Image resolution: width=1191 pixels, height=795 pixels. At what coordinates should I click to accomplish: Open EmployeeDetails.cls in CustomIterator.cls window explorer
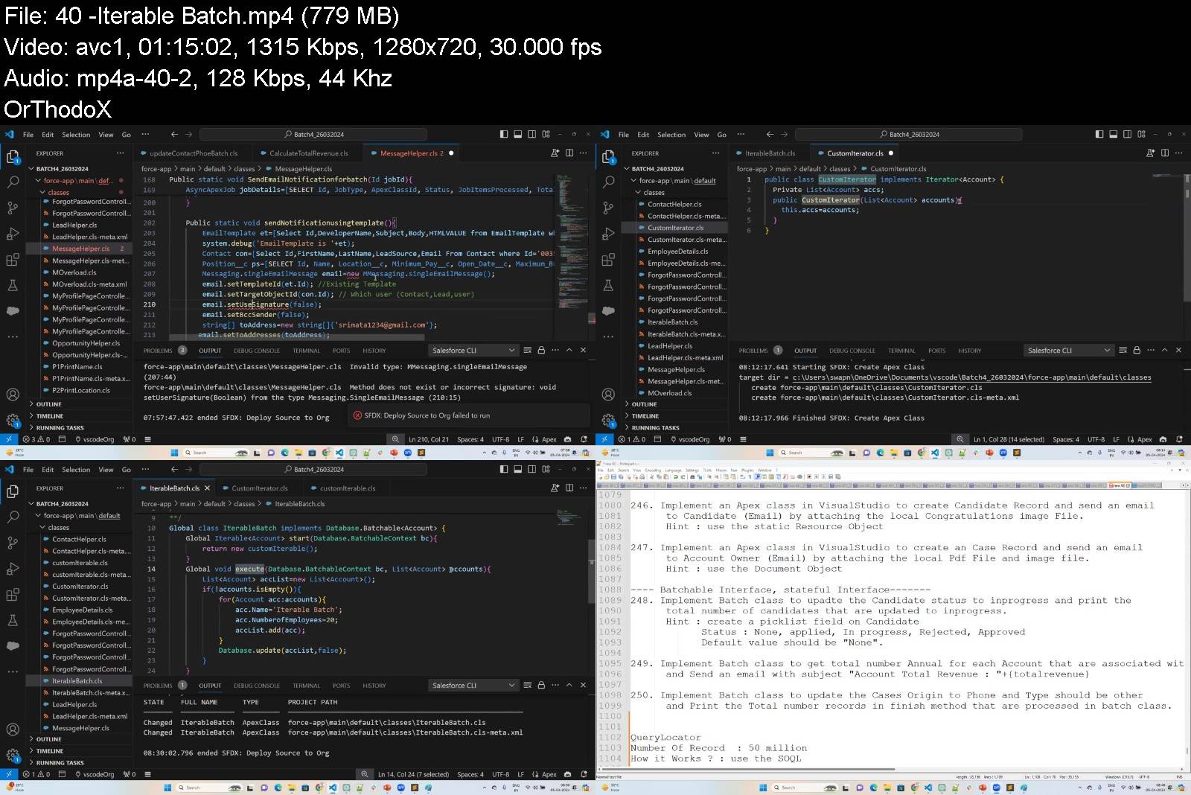point(677,251)
